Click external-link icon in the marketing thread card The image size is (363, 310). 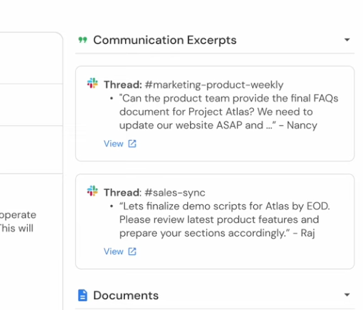point(132,143)
